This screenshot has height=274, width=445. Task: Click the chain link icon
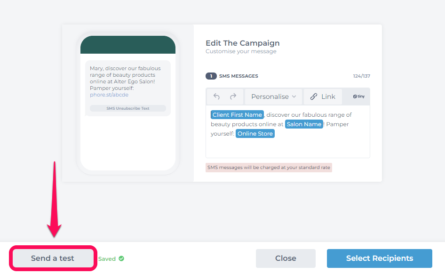[x=314, y=97]
